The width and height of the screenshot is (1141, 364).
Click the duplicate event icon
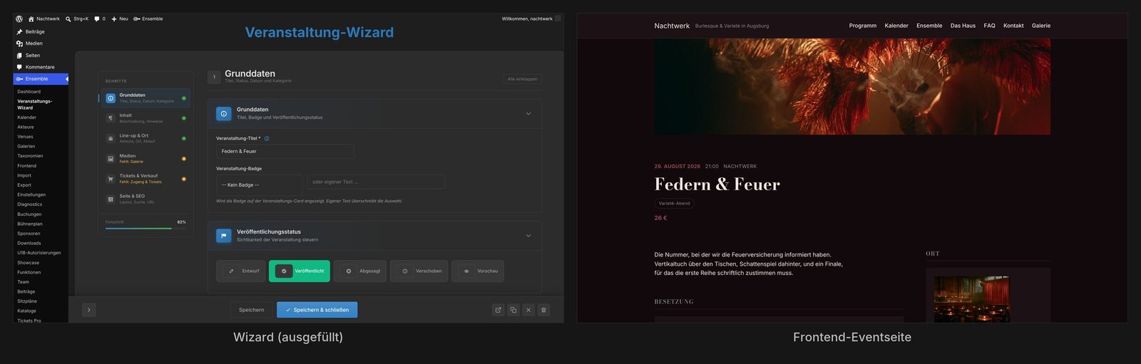(x=513, y=310)
